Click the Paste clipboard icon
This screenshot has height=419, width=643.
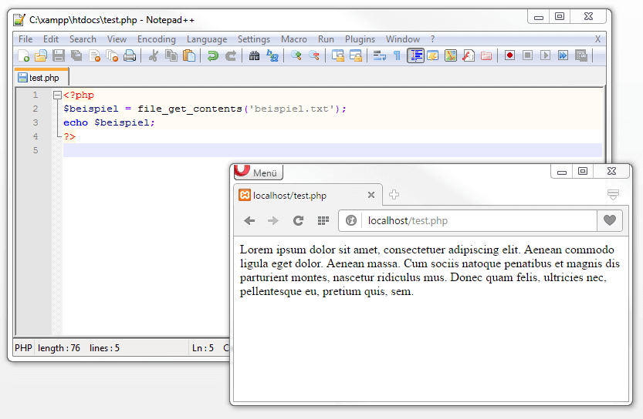[x=189, y=55]
